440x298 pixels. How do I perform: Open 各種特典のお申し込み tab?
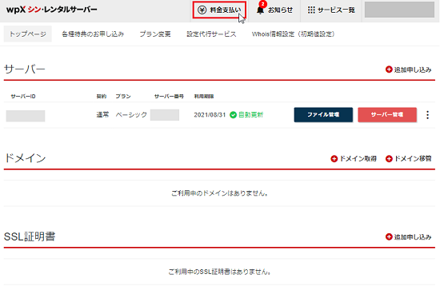coord(93,34)
